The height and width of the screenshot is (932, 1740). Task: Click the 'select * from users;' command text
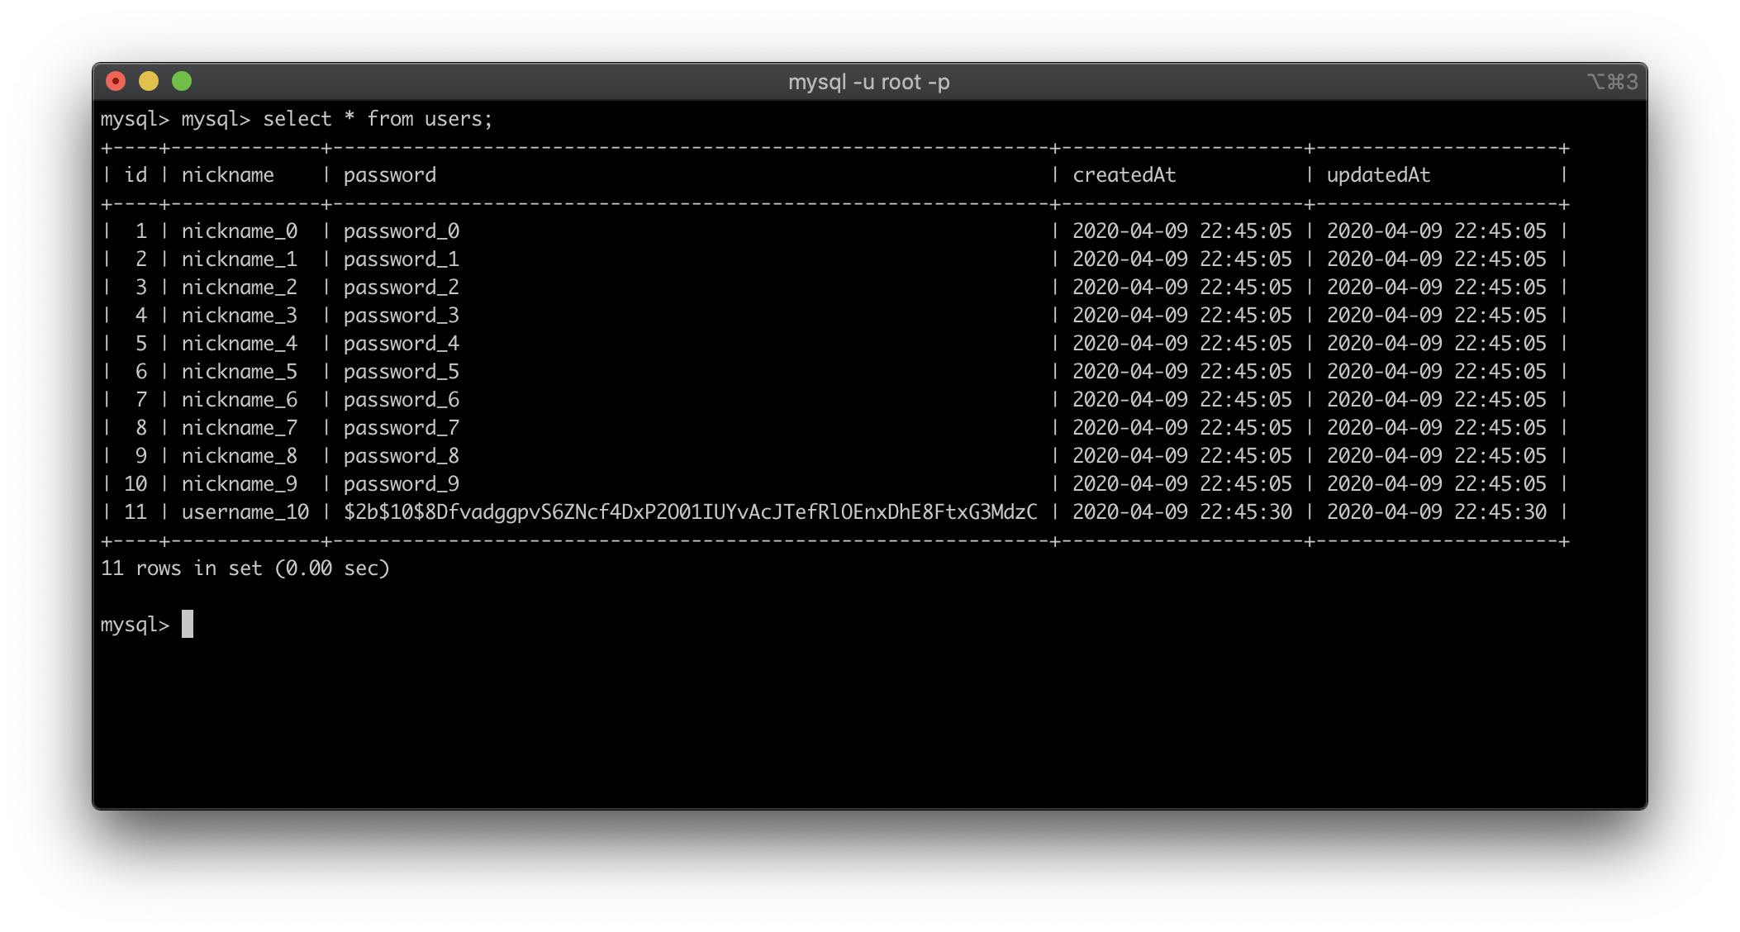378,119
